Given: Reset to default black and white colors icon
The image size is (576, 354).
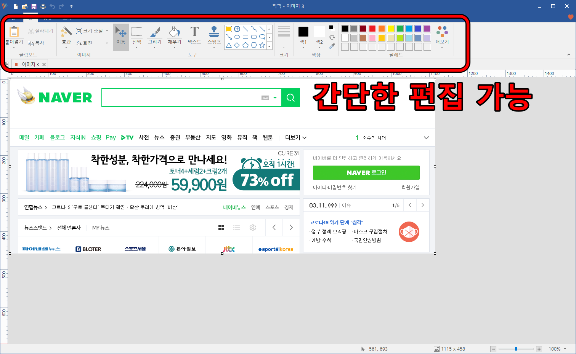Looking at the screenshot, I should [332, 28].
